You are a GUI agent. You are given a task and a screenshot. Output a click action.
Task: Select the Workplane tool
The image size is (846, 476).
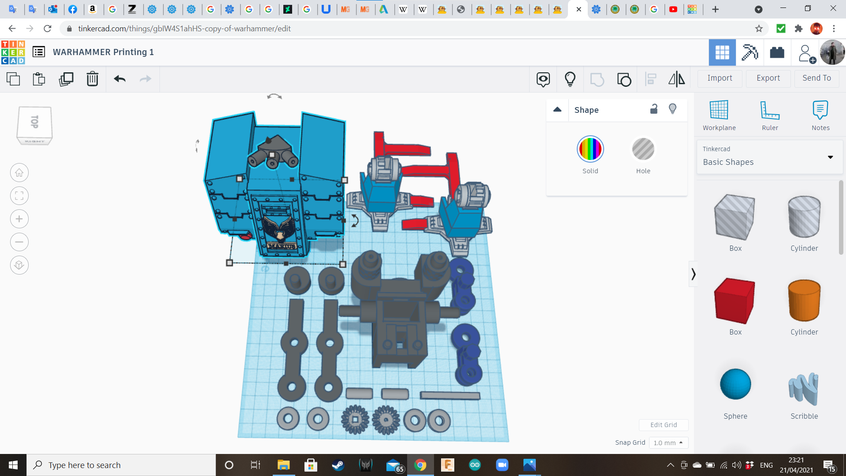point(719,115)
